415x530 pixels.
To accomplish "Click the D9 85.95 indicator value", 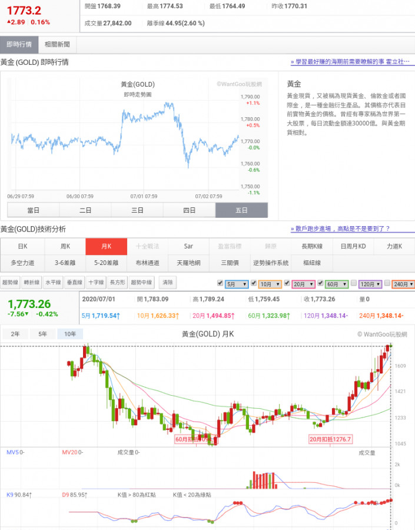I will tap(75, 495).
